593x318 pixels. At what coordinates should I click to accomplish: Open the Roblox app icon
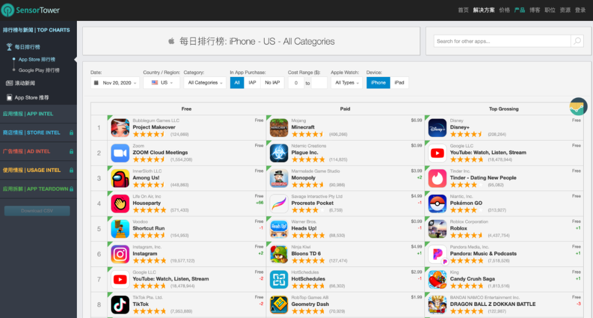(x=437, y=229)
